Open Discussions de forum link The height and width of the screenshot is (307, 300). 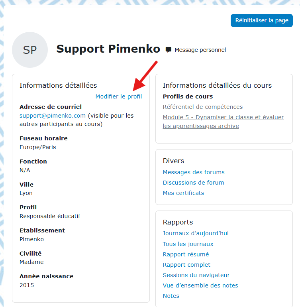[x=193, y=183]
